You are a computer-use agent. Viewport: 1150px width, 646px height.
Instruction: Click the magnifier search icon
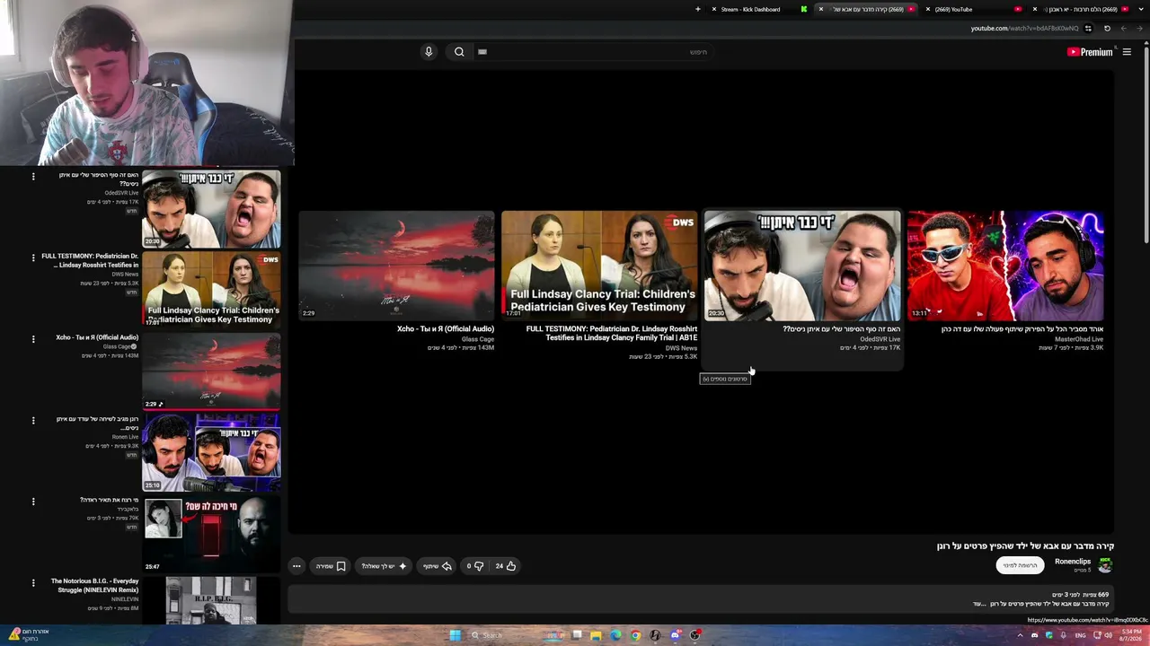459,52
